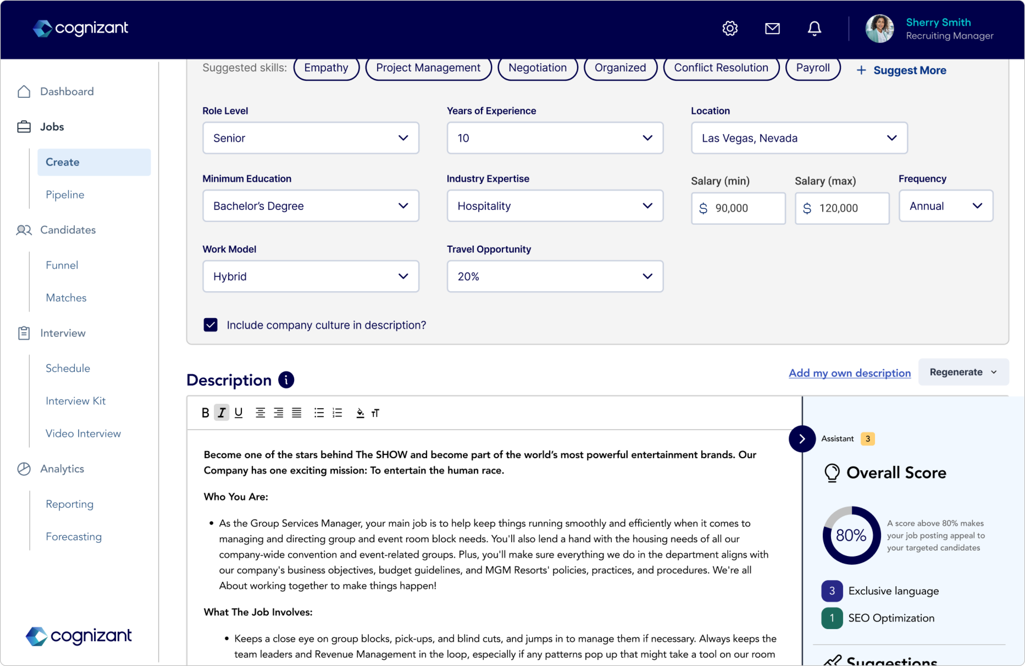Viewport: 1025px width, 666px height.
Task: Open the text size tool
Action: [375, 413]
